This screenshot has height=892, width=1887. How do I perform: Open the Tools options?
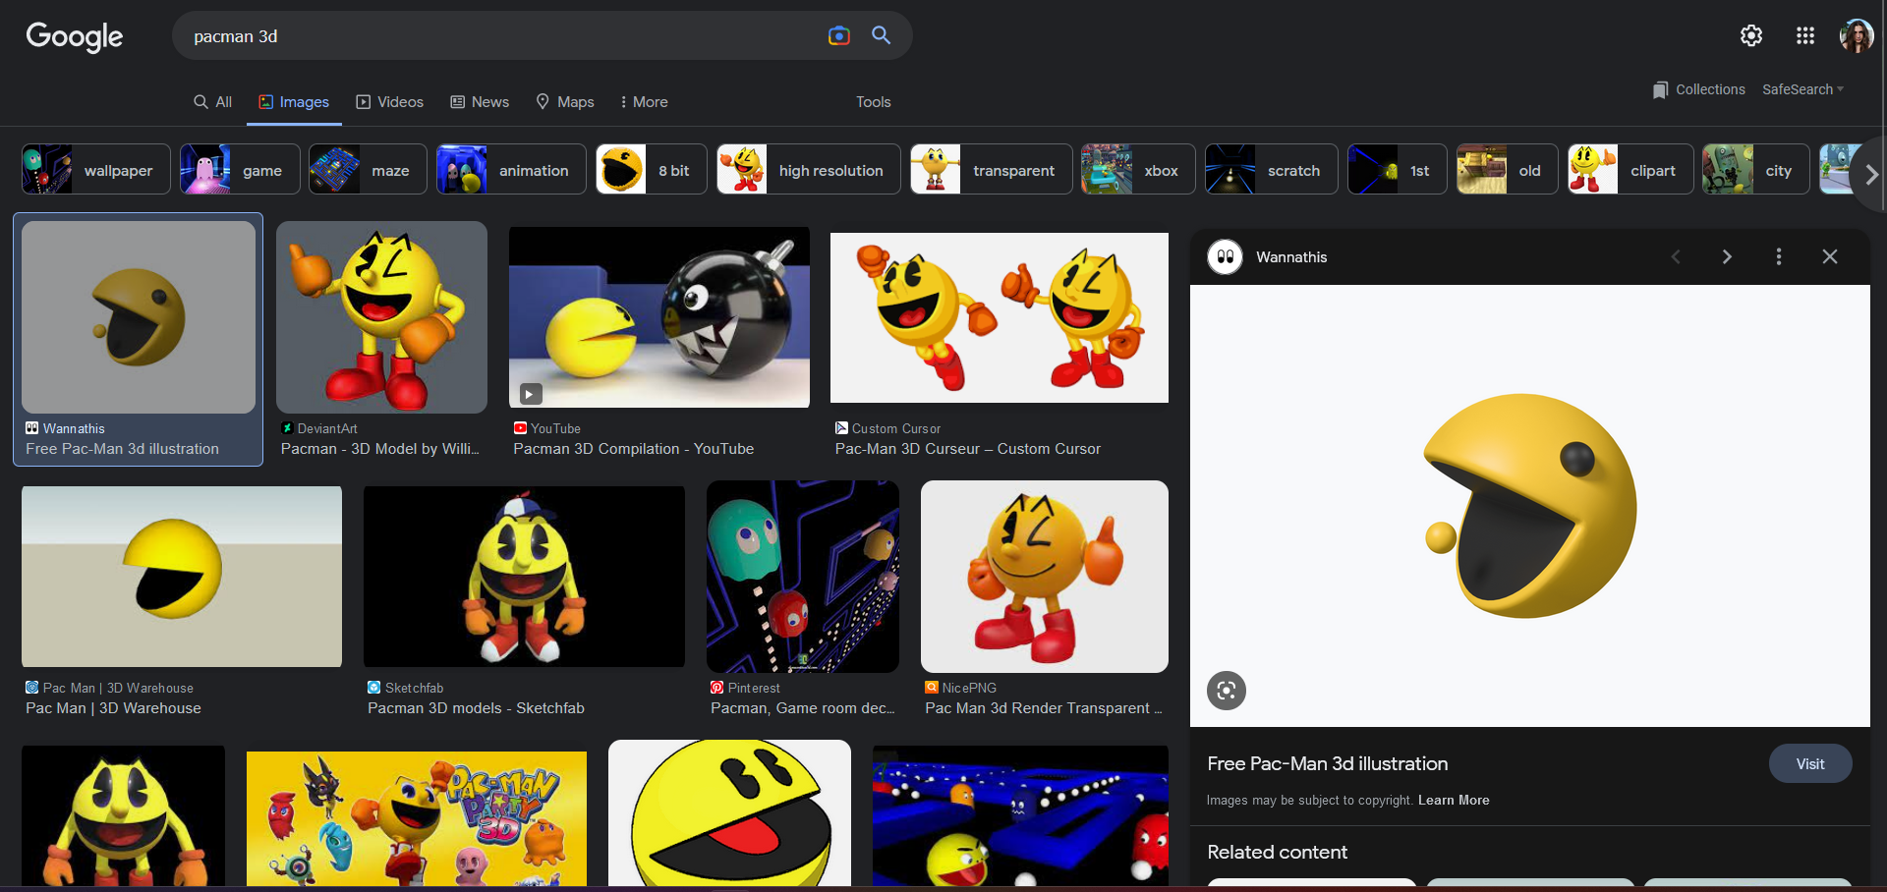(x=873, y=102)
